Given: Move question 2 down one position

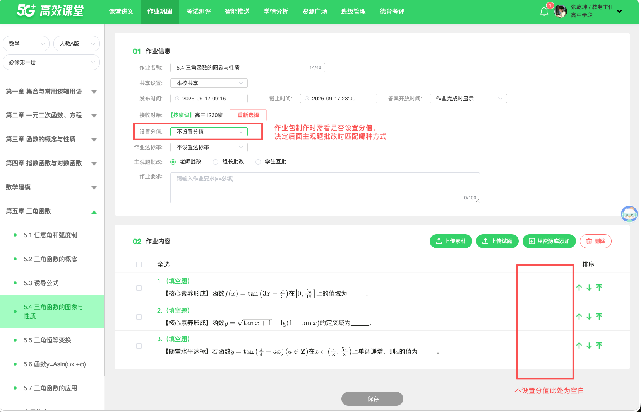Looking at the screenshot, I should [589, 317].
